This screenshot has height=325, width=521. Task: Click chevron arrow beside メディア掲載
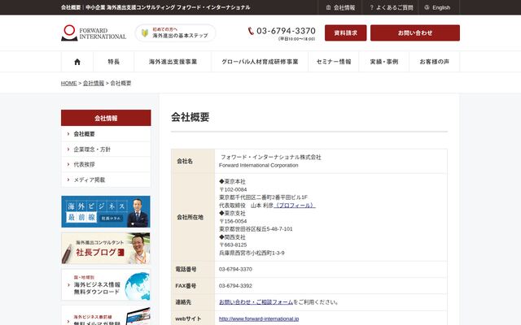68,180
